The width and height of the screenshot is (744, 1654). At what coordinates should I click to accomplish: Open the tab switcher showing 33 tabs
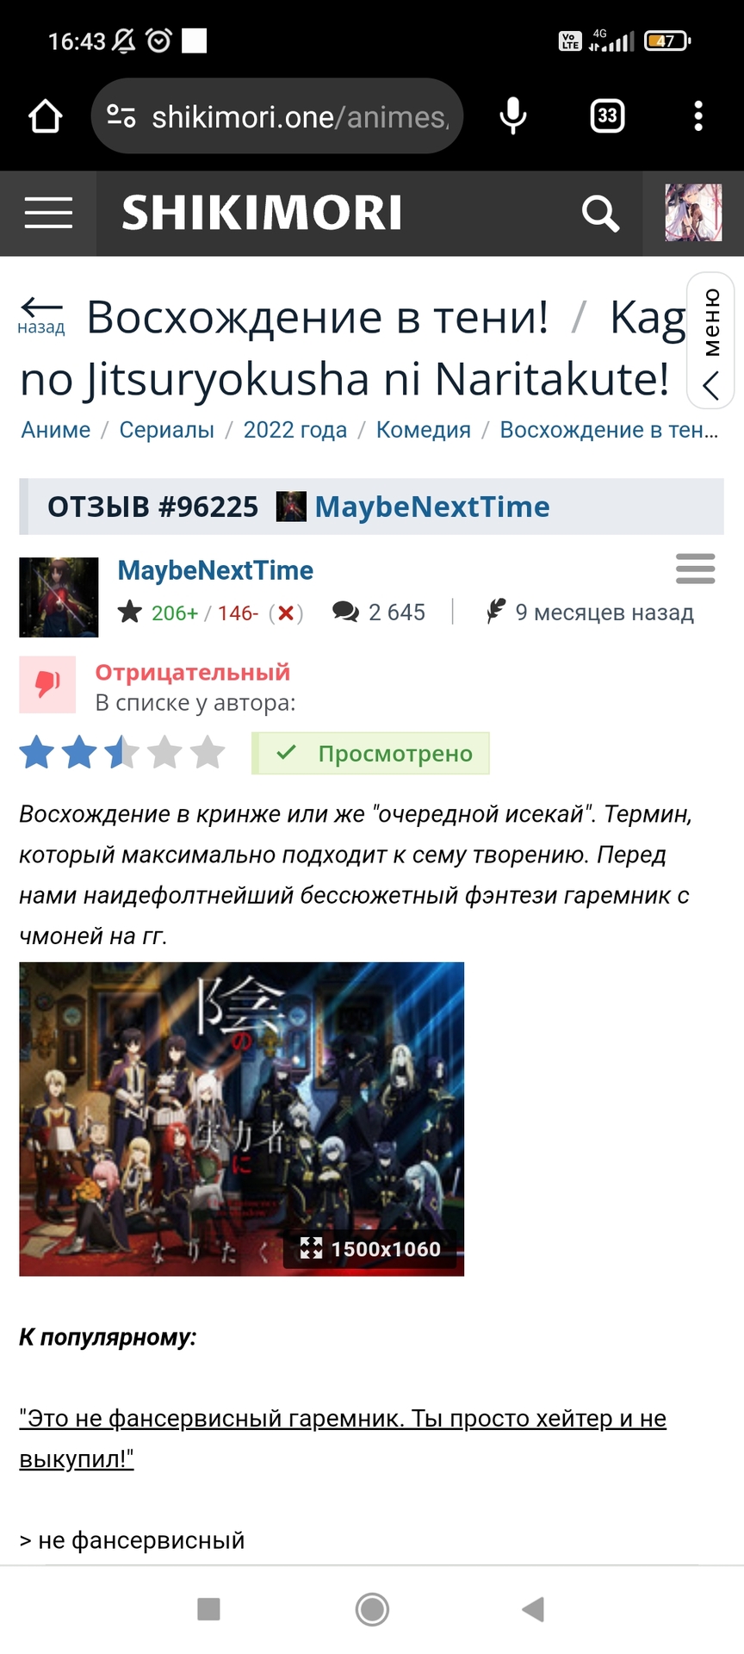608,116
